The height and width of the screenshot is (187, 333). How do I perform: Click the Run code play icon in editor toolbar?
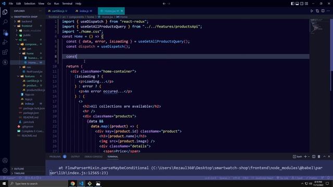312,11
